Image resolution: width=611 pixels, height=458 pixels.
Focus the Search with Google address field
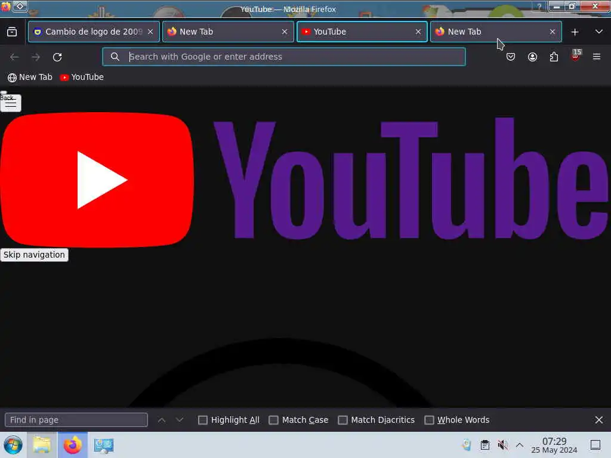283,57
